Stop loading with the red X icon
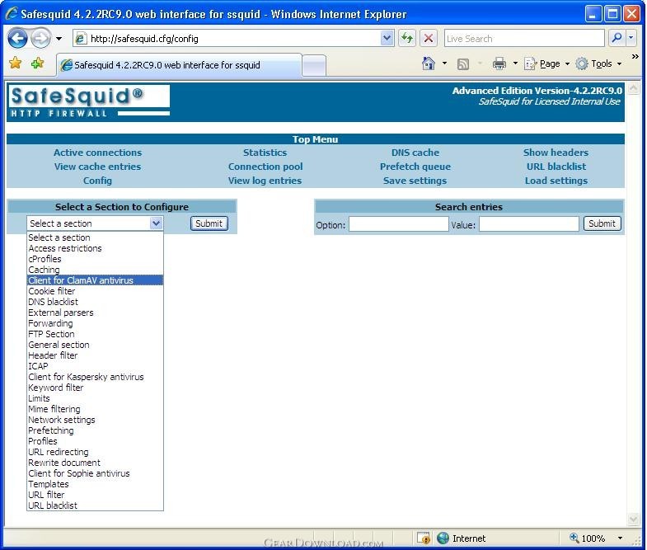The height and width of the screenshot is (550, 647). click(x=429, y=39)
